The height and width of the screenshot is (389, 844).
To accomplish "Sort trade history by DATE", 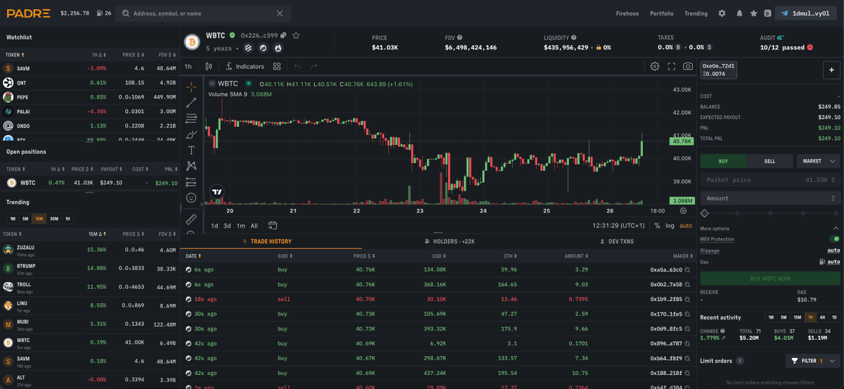I will tap(193, 256).
